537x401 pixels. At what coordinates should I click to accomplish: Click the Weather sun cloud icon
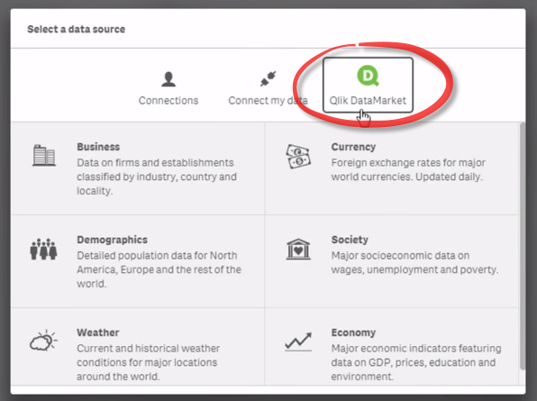(43, 341)
